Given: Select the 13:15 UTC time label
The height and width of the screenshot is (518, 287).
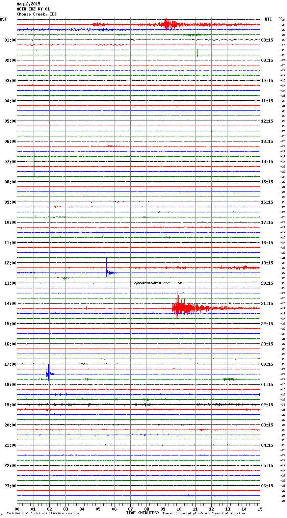Looking at the screenshot, I should click(x=267, y=141).
